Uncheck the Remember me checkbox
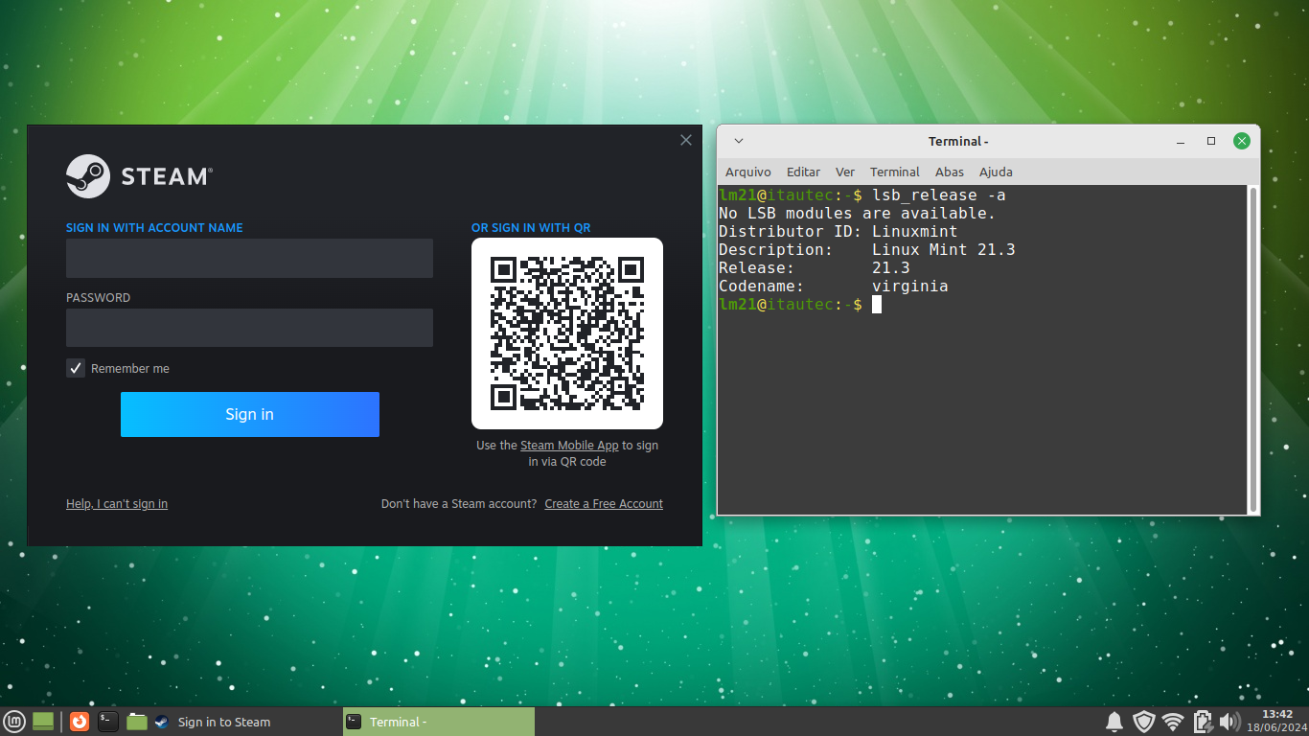The height and width of the screenshot is (736, 1309). pos(76,368)
